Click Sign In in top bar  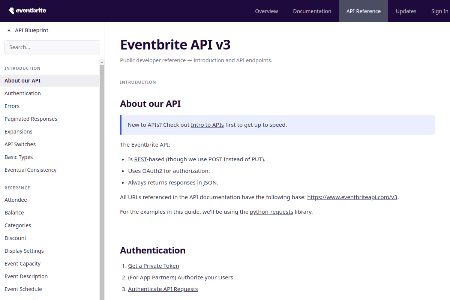pyautogui.click(x=439, y=11)
